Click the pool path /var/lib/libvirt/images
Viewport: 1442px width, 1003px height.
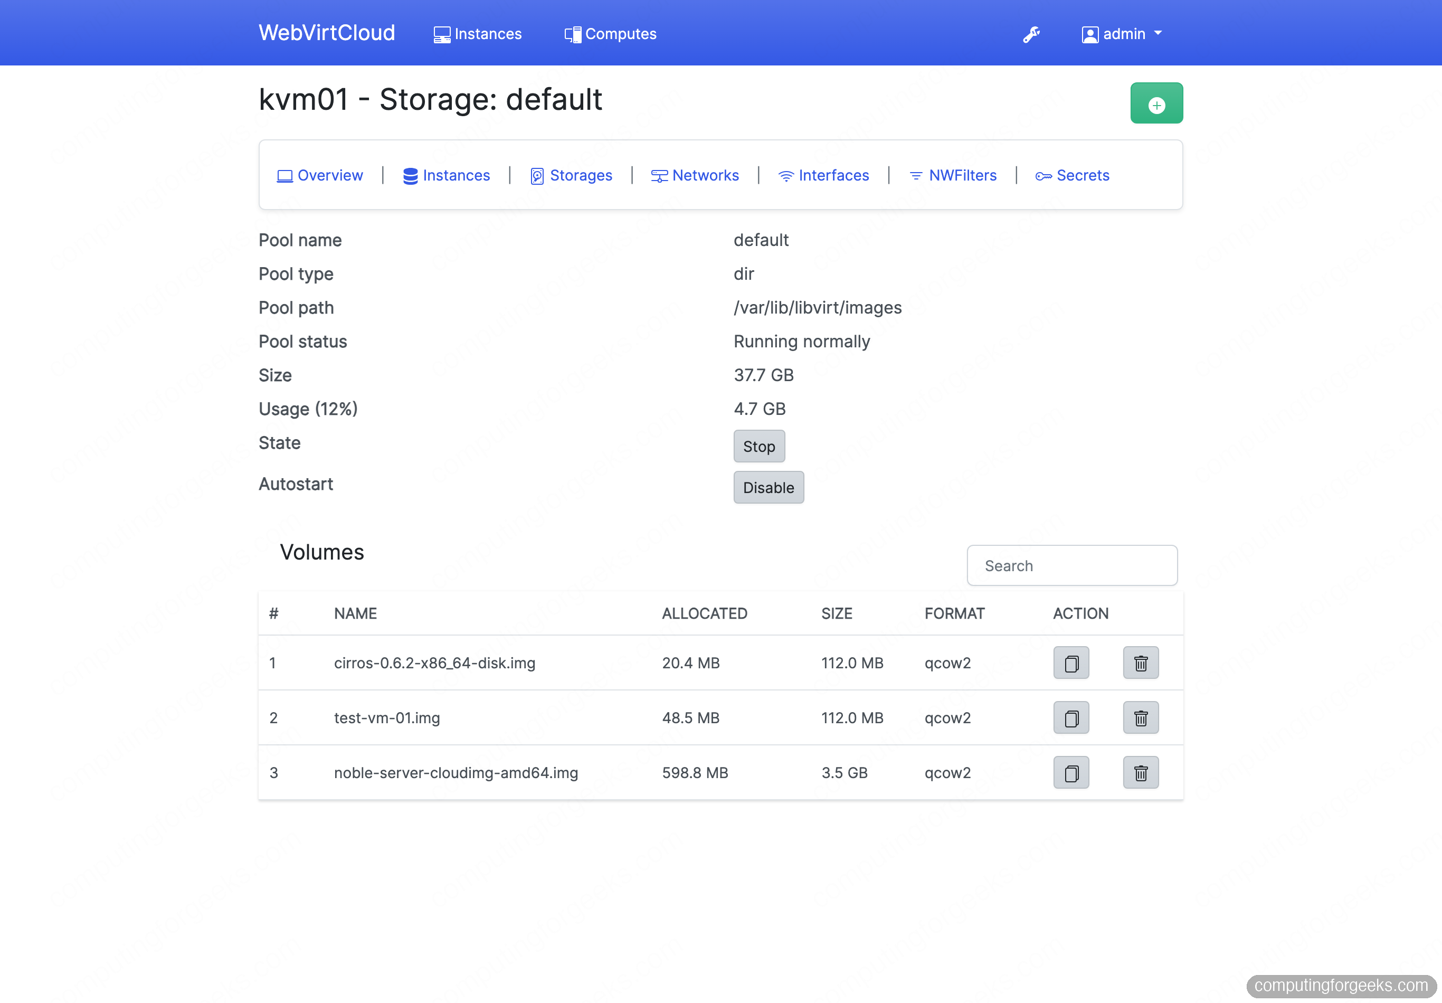point(817,307)
